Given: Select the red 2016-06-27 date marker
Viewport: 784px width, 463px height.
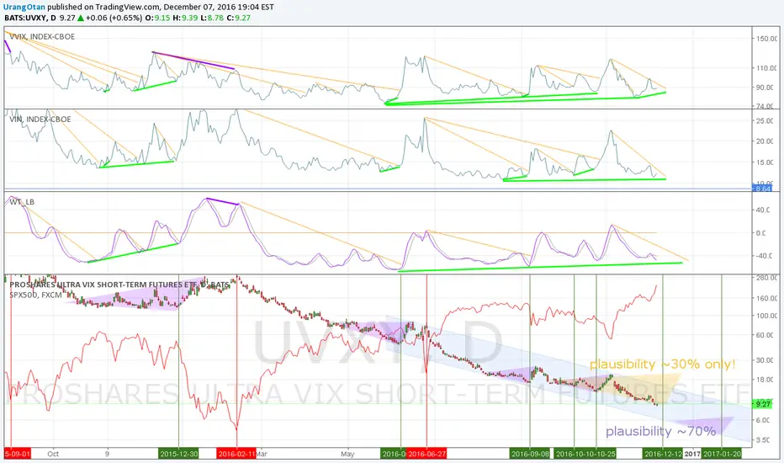Looking at the screenshot, I should 426,454.
